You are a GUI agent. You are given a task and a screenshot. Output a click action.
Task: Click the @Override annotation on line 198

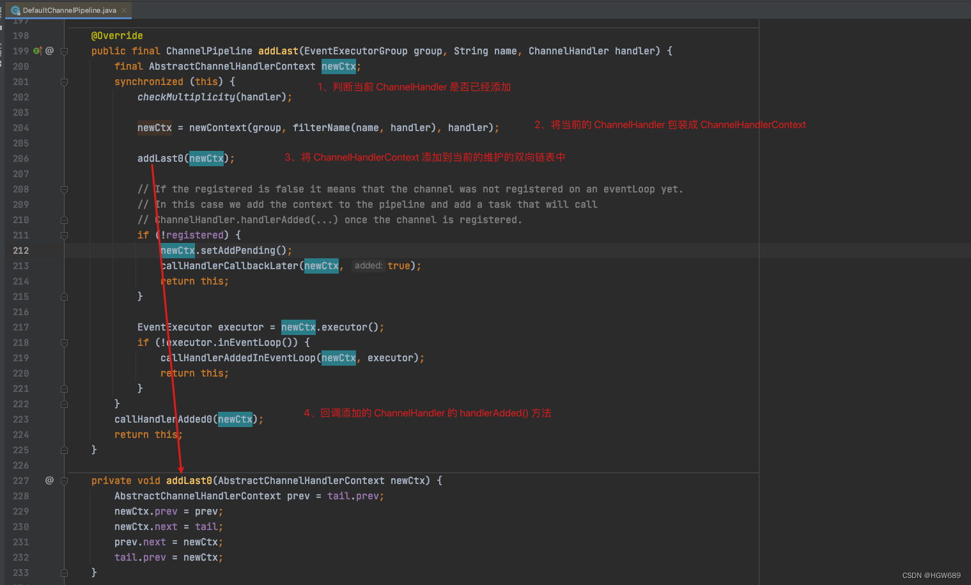click(117, 36)
